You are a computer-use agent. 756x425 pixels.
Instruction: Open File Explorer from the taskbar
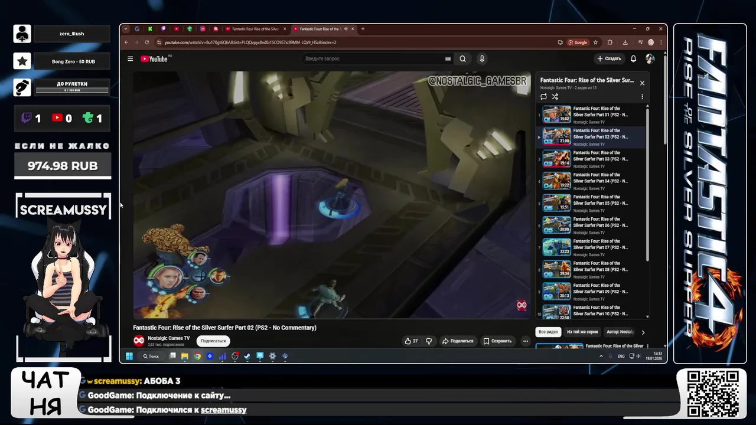click(x=185, y=356)
